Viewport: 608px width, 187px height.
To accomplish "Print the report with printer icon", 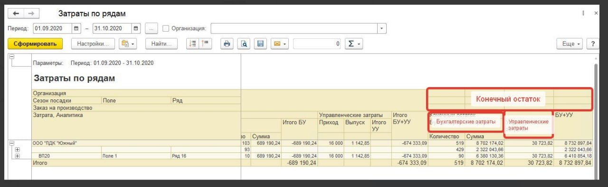I will pyautogui.click(x=227, y=44).
